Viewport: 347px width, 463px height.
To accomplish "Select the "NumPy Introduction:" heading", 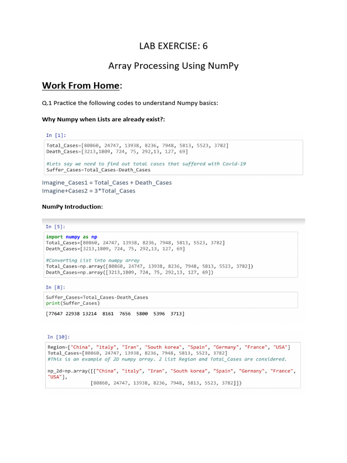I will tap(72, 207).
